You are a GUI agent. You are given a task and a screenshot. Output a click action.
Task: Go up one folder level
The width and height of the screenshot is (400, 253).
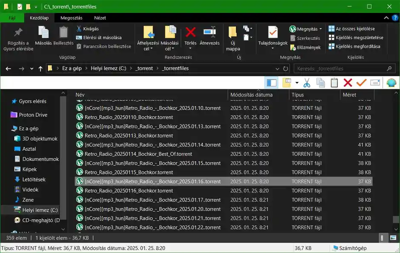tap(40, 68)
